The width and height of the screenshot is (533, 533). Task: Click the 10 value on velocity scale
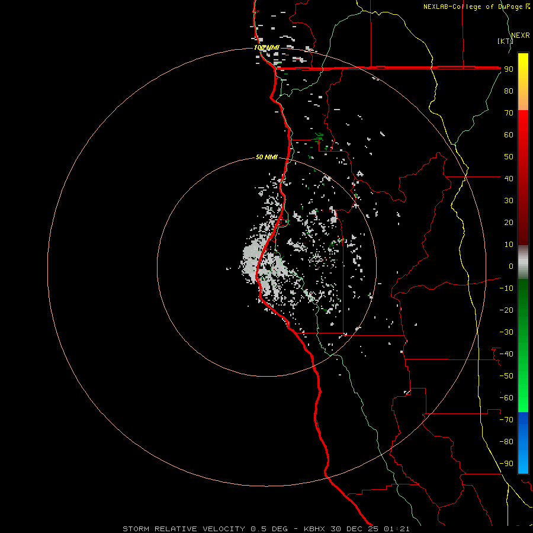(509, 245)
